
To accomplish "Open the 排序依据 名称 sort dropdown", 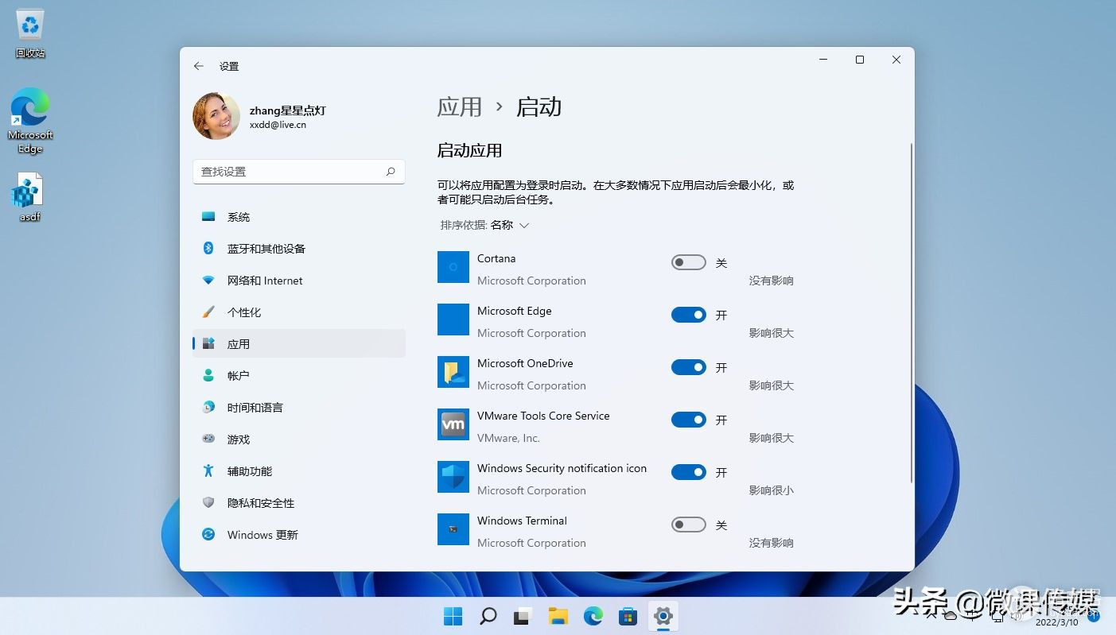I will tap(484, 226).
